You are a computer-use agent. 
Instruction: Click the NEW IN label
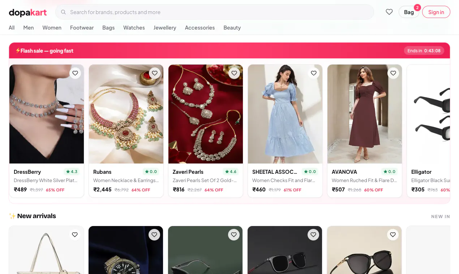(x=441, y=217)
